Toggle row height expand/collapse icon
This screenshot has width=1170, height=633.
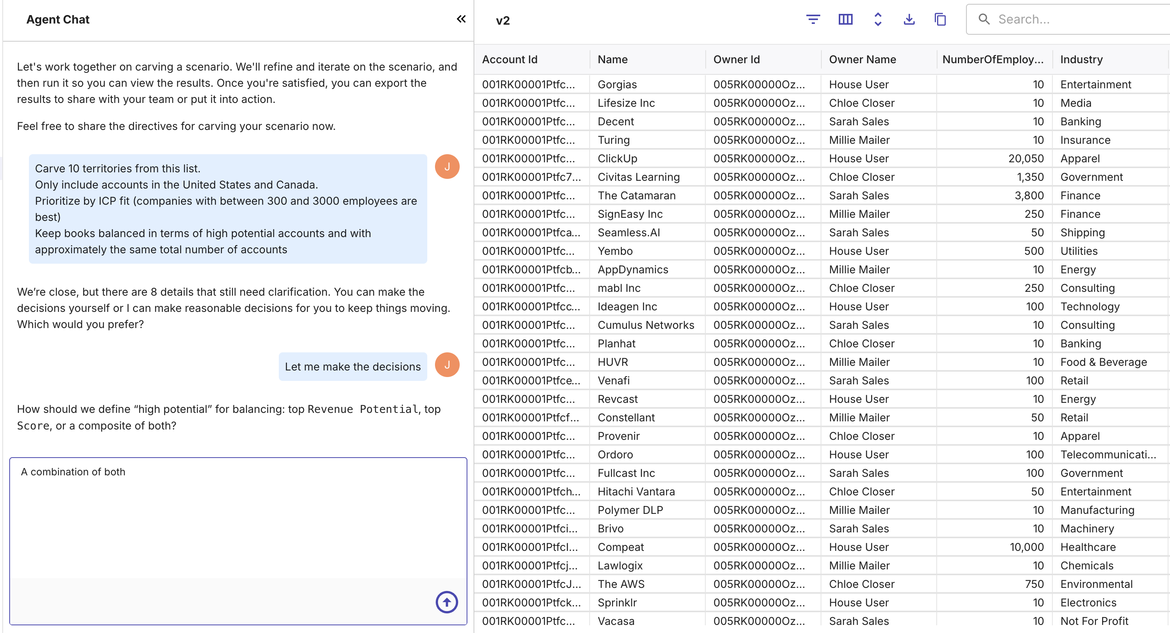[878, 20]
